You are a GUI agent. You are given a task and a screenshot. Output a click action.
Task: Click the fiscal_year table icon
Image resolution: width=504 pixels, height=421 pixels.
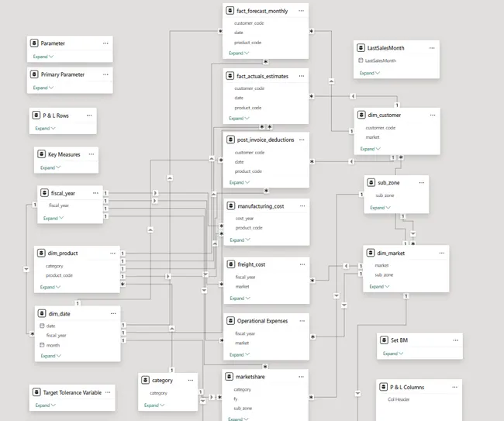coord(44,193)
